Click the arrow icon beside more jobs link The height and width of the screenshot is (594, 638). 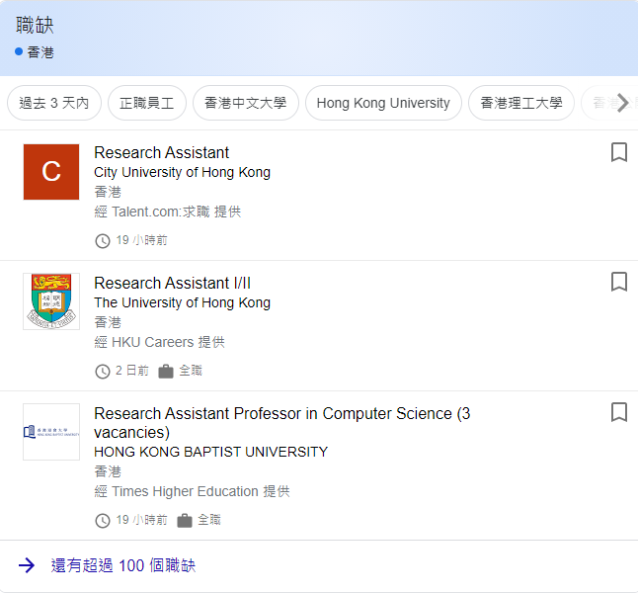tap(27, 565)
